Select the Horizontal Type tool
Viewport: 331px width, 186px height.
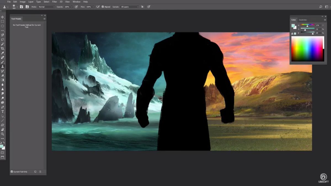2,112
